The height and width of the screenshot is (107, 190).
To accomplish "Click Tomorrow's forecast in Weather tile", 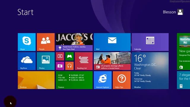I will (142, 80).
